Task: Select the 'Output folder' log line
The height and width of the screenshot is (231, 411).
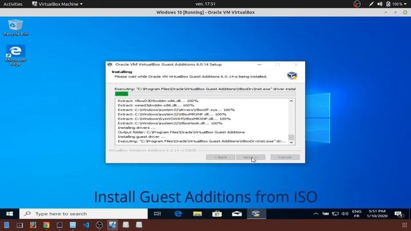Action: 181,132
